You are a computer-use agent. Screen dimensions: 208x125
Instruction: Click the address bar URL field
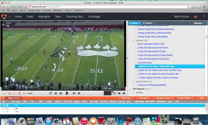[109, 7]
